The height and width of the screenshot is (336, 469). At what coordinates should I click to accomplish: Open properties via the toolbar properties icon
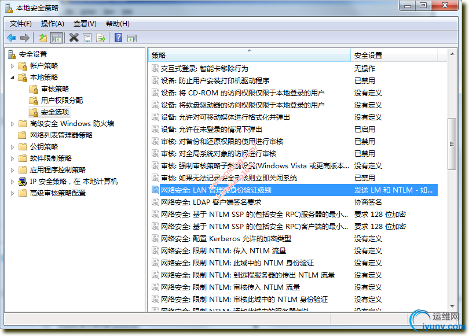(x=87, y=38)
